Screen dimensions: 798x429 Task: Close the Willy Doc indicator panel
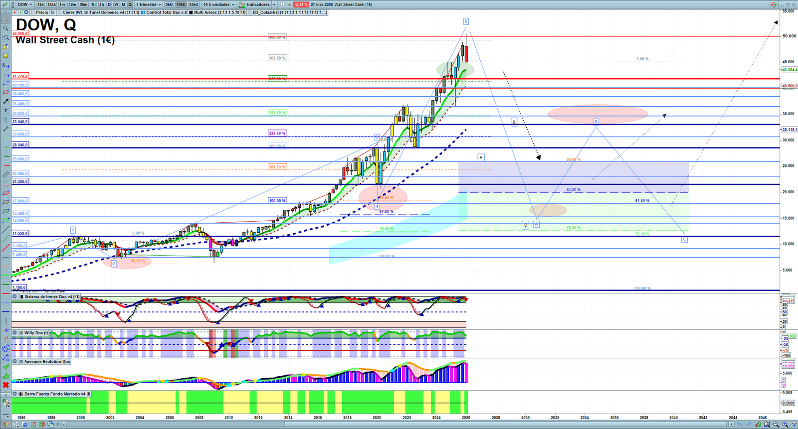pyautogui.click(x=15, y=333)
